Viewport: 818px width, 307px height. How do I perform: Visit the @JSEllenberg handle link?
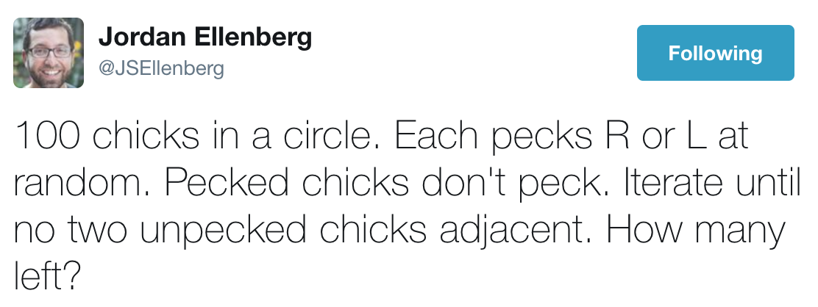(x=160, y=70)
